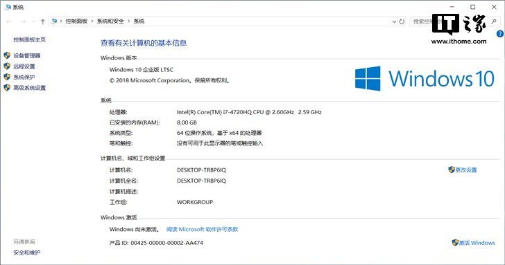Image resolution: width=505 pixels, height=265 pixels.
Task: Close the 系统 window
Action: tap(494, 7)
